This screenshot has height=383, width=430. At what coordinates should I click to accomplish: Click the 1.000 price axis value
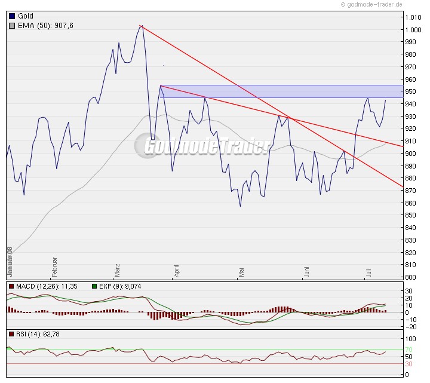coord(413,30)
